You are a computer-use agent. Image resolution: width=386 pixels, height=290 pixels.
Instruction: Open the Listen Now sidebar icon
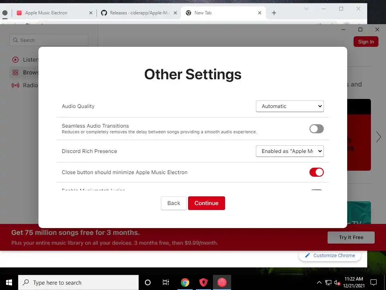point(15,60)
